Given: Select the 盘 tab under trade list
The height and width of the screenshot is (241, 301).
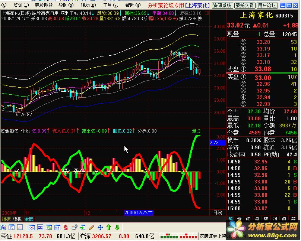Looking at the screenshot, I should [x=257, y=218].
